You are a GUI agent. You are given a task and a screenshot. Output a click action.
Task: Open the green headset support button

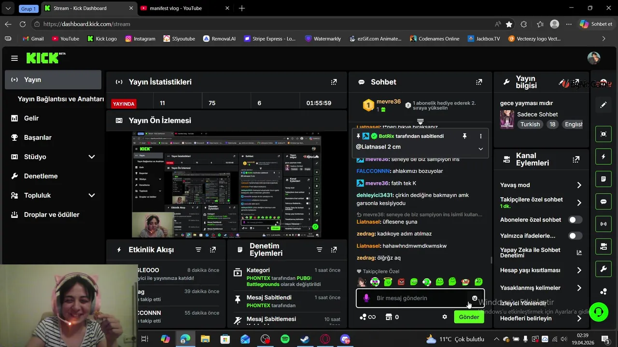599,312
